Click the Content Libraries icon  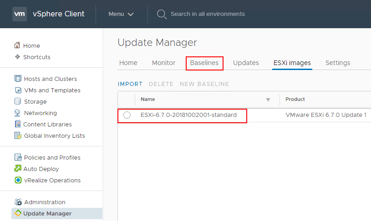click(x=17, y=124)
